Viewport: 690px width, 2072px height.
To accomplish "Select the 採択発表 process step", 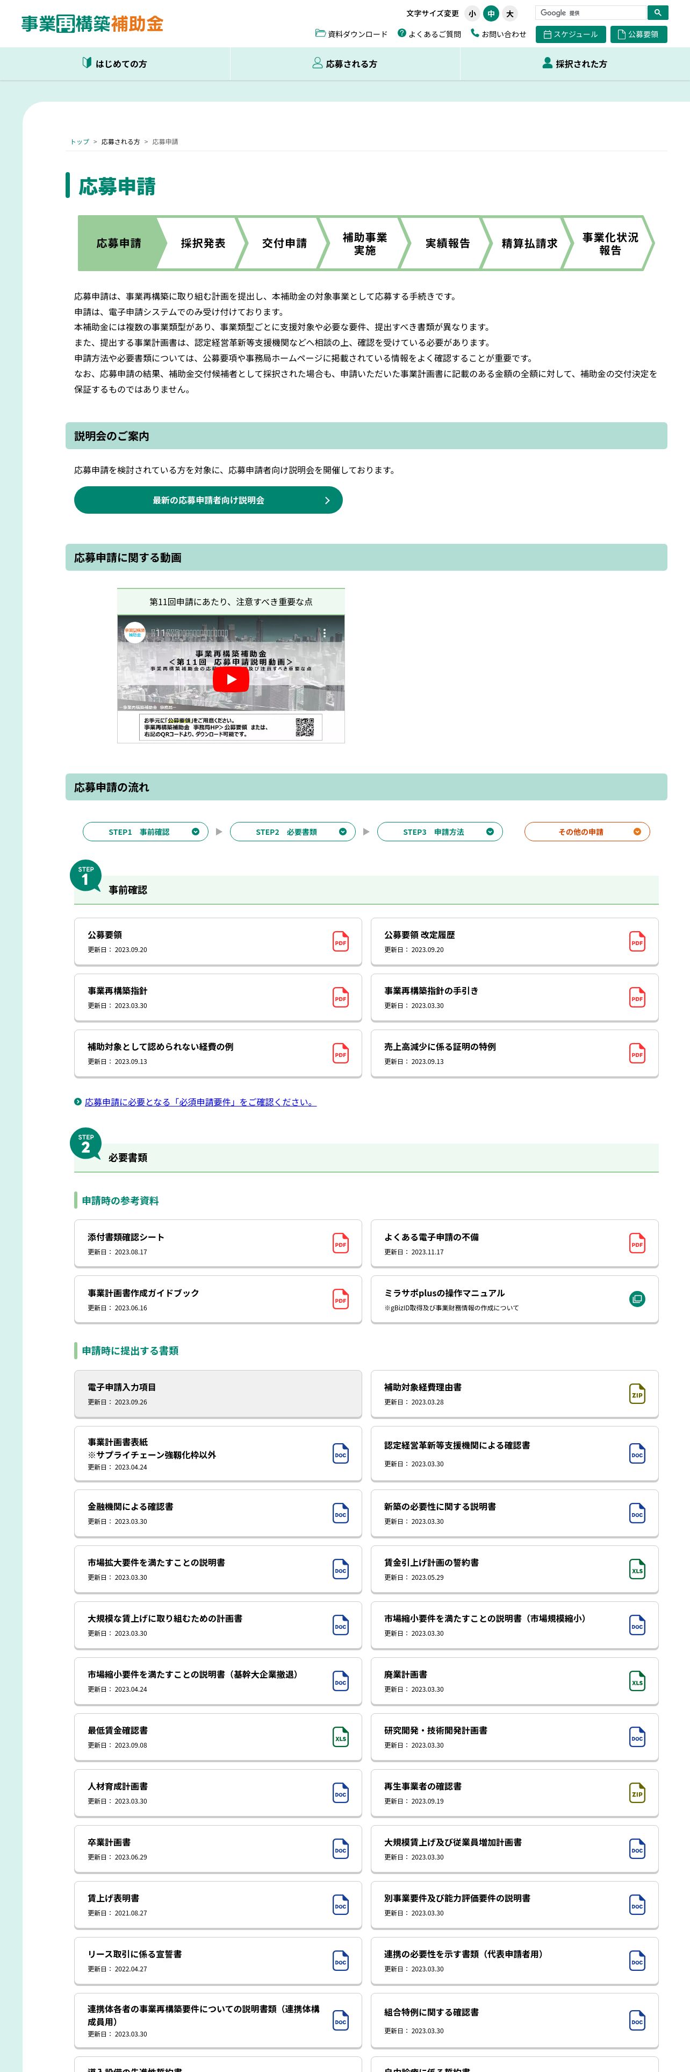I will pos(203,243).
